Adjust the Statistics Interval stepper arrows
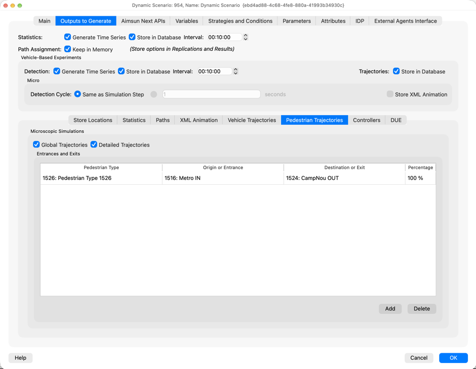The image size is (476, 369). (x=246, y=37)
